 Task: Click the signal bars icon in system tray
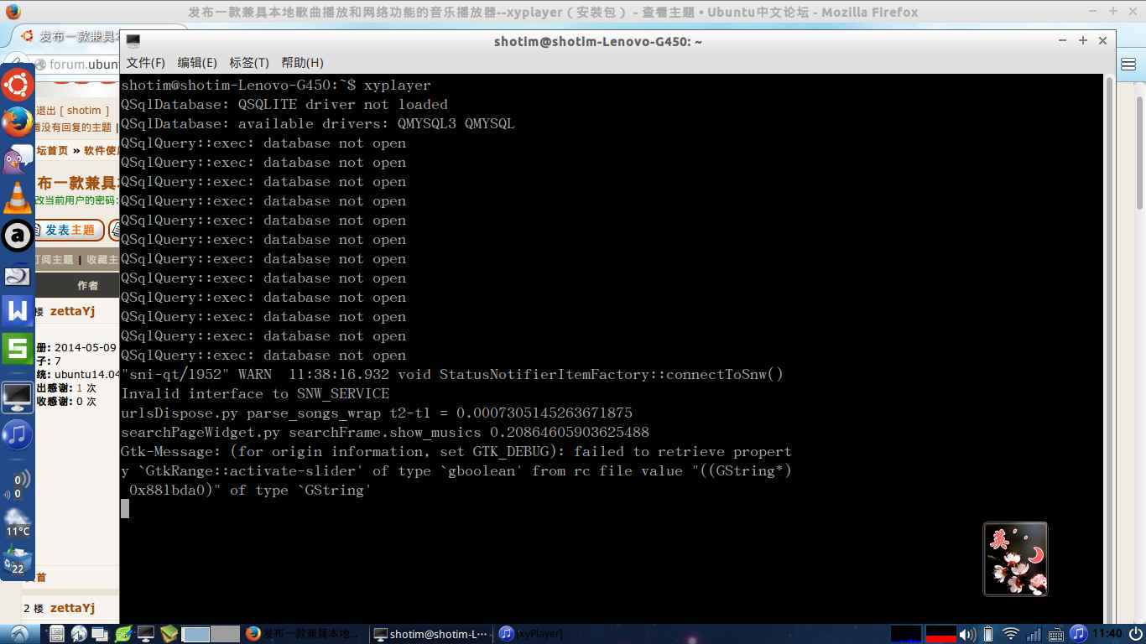[x=1034, y=634]
